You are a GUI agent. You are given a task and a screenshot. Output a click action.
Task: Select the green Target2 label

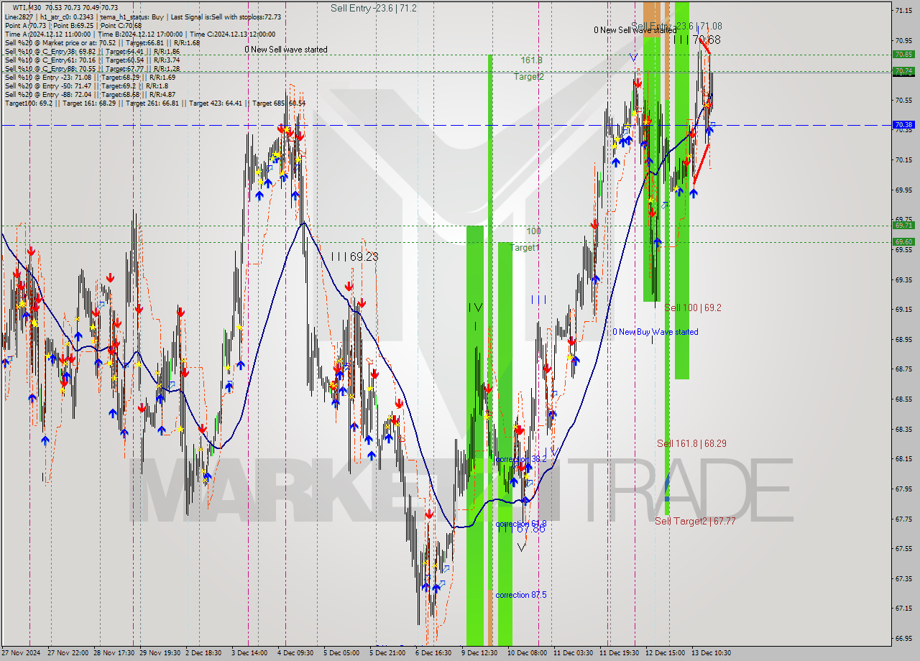click(529, 76)
